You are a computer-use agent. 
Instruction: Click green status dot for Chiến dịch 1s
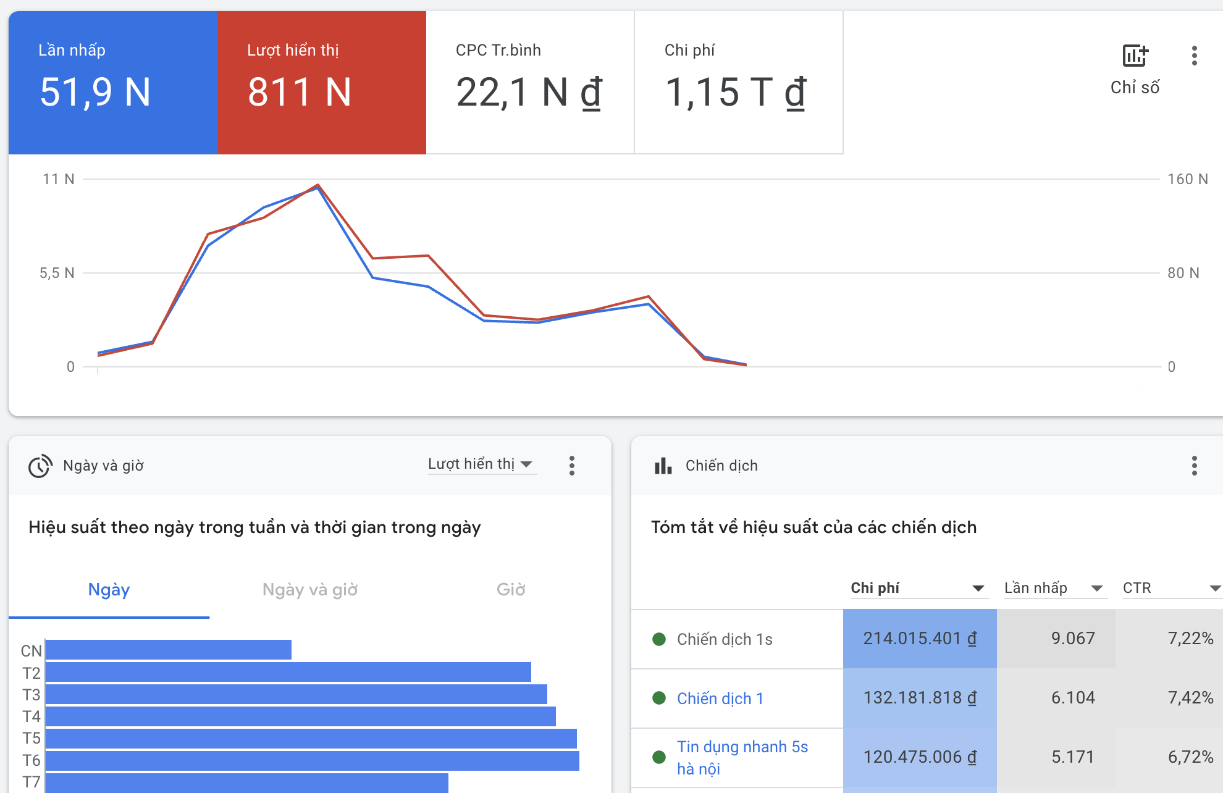(659, 639)
